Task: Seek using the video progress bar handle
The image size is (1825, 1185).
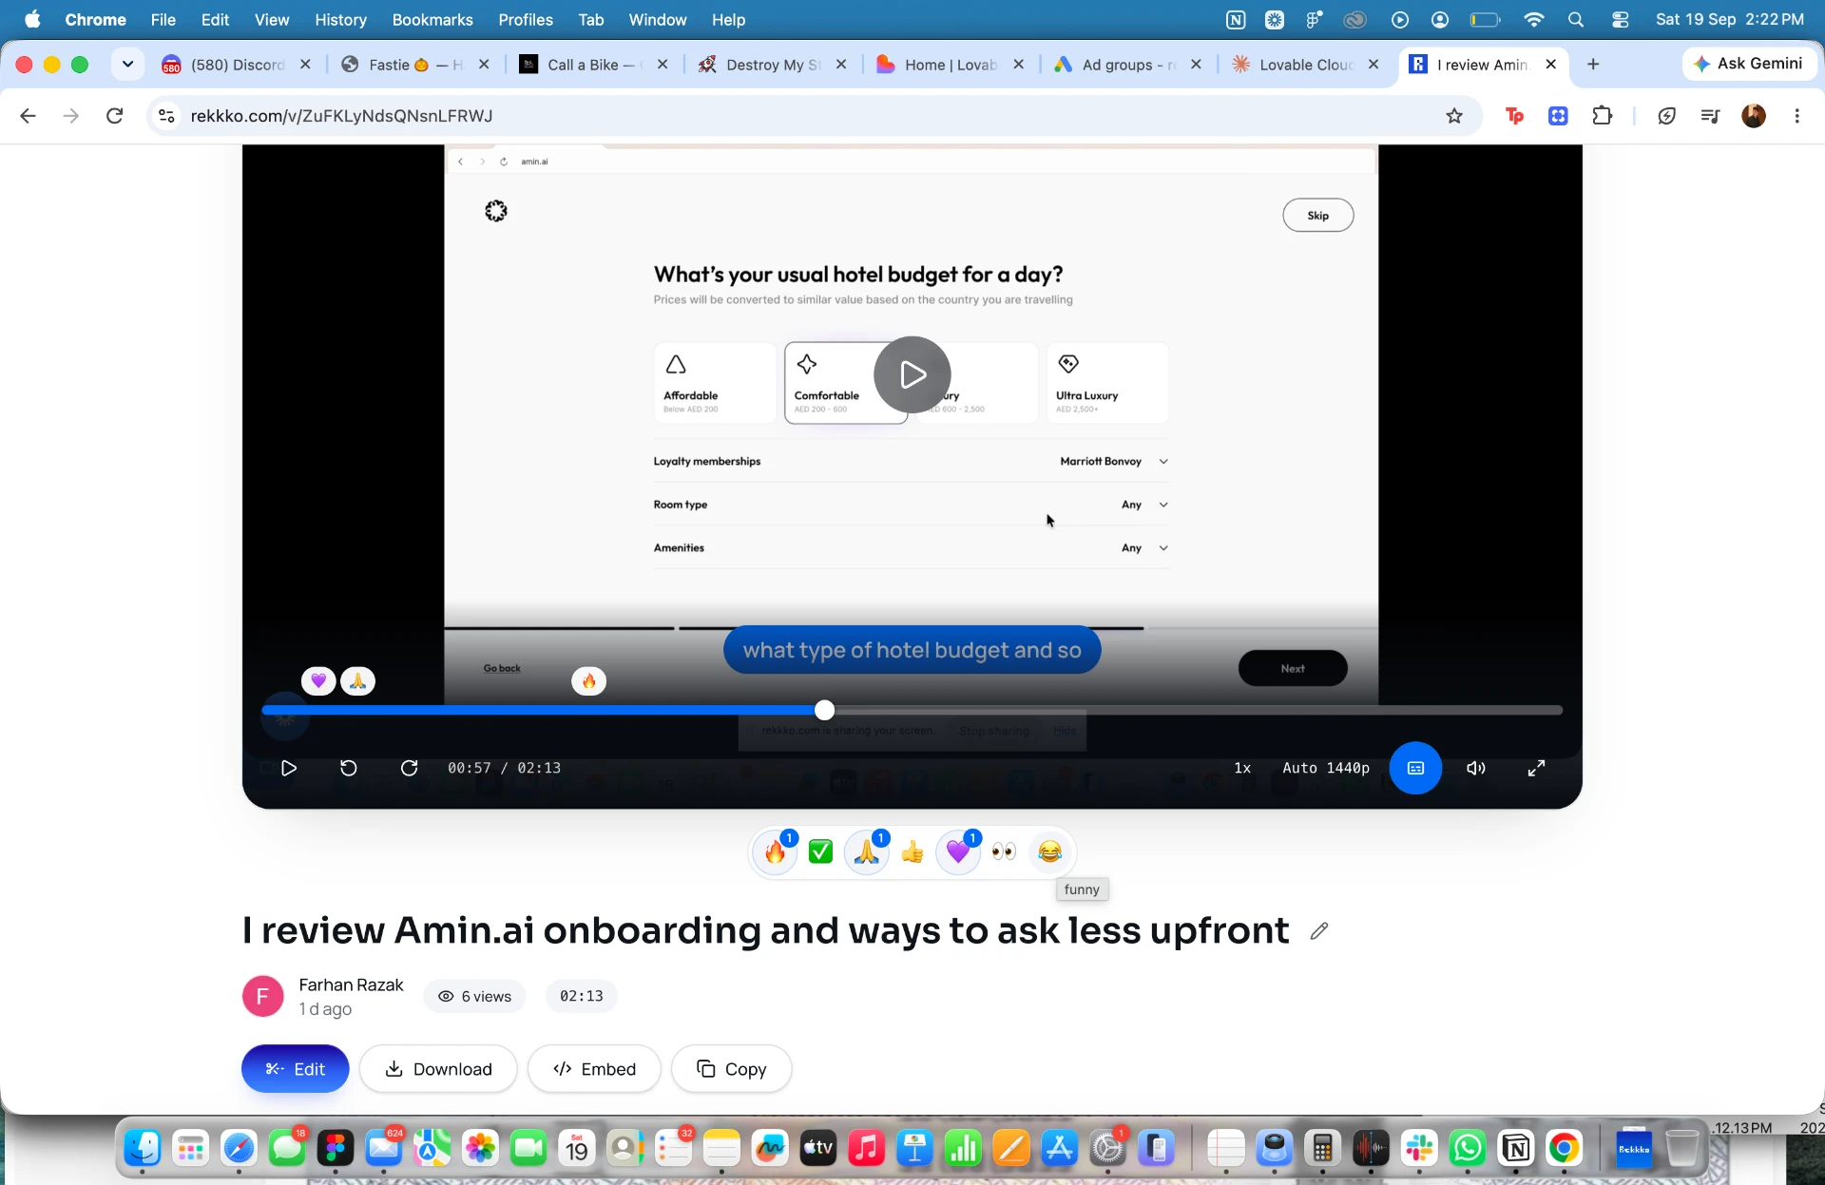Action: tap(824, 710)
